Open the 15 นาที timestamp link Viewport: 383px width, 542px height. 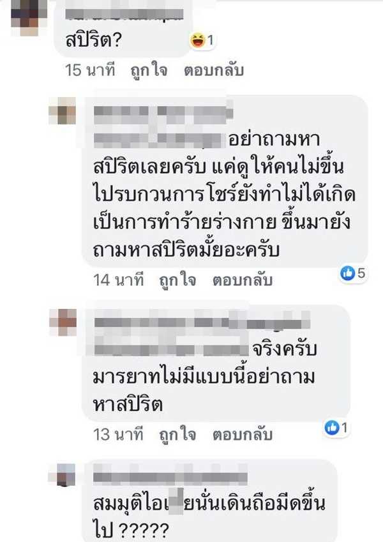point(90,70)
